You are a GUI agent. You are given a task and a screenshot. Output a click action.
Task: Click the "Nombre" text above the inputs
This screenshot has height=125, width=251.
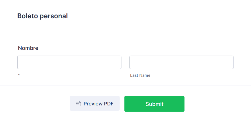28,48
